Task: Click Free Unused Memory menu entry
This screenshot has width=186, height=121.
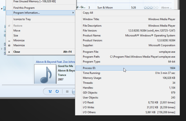Action: point(41,1)
